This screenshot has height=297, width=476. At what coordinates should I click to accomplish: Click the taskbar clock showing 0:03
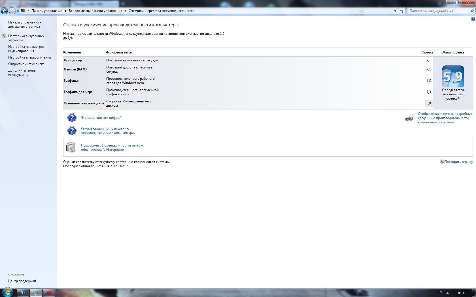click(x=461, y=293)
